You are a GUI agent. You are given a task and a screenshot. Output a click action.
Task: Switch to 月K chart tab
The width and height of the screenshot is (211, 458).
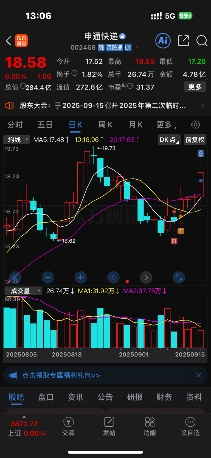click(x=136, y=125)
